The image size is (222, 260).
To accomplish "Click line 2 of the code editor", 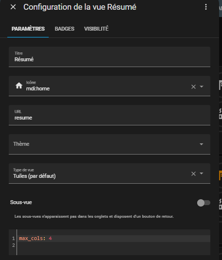I will (x=113, y=245).
